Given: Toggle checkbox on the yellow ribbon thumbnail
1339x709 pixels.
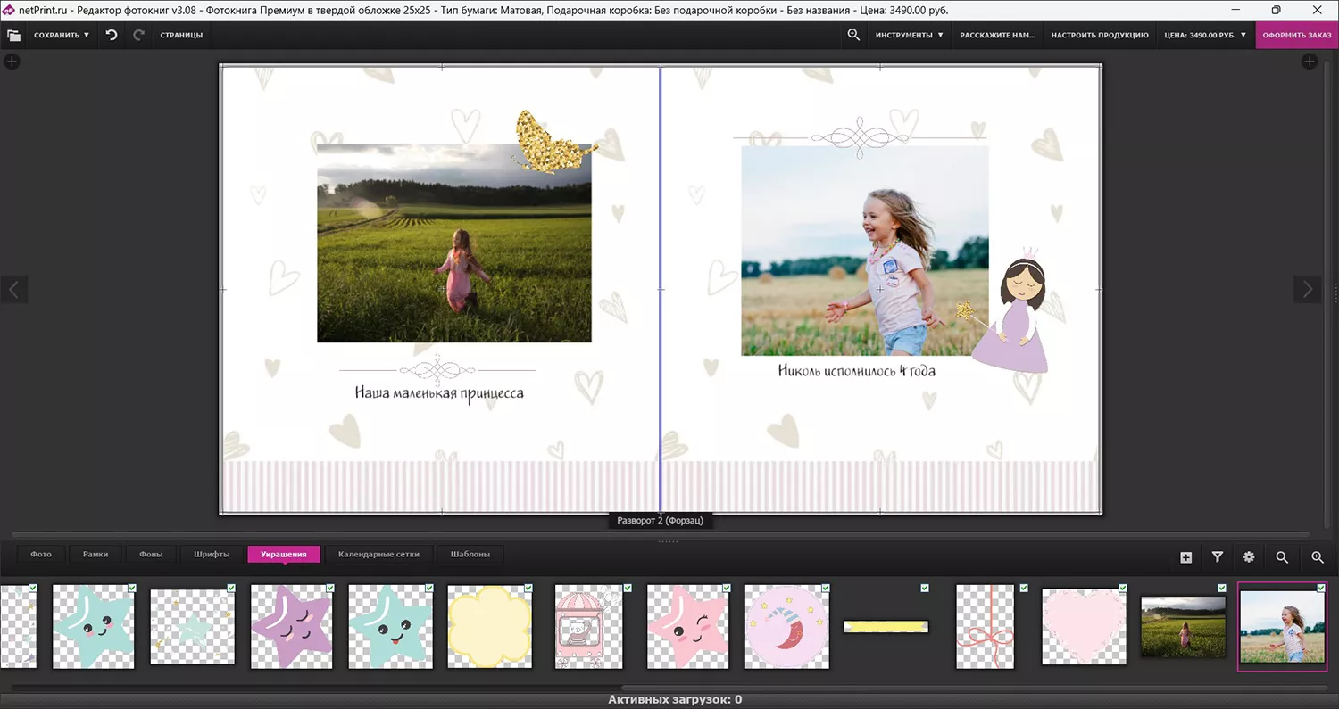Looking at the screenshot, I should click(925, 588).
